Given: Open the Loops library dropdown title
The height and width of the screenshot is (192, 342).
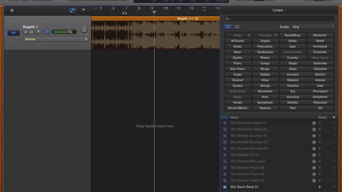Looking at the screenshot, I should tap(279, 10).
